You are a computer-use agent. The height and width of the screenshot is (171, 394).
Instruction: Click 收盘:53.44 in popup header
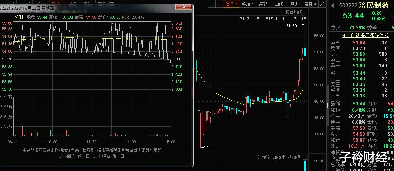pyautogui.click(x=37, y=17)
